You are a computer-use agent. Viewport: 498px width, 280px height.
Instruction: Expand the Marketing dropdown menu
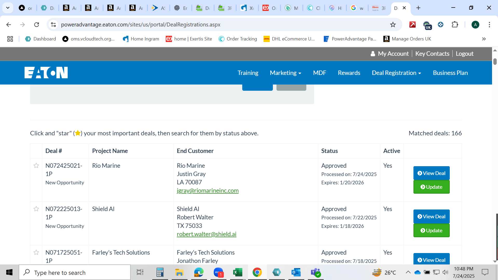(x=286, y=73)
